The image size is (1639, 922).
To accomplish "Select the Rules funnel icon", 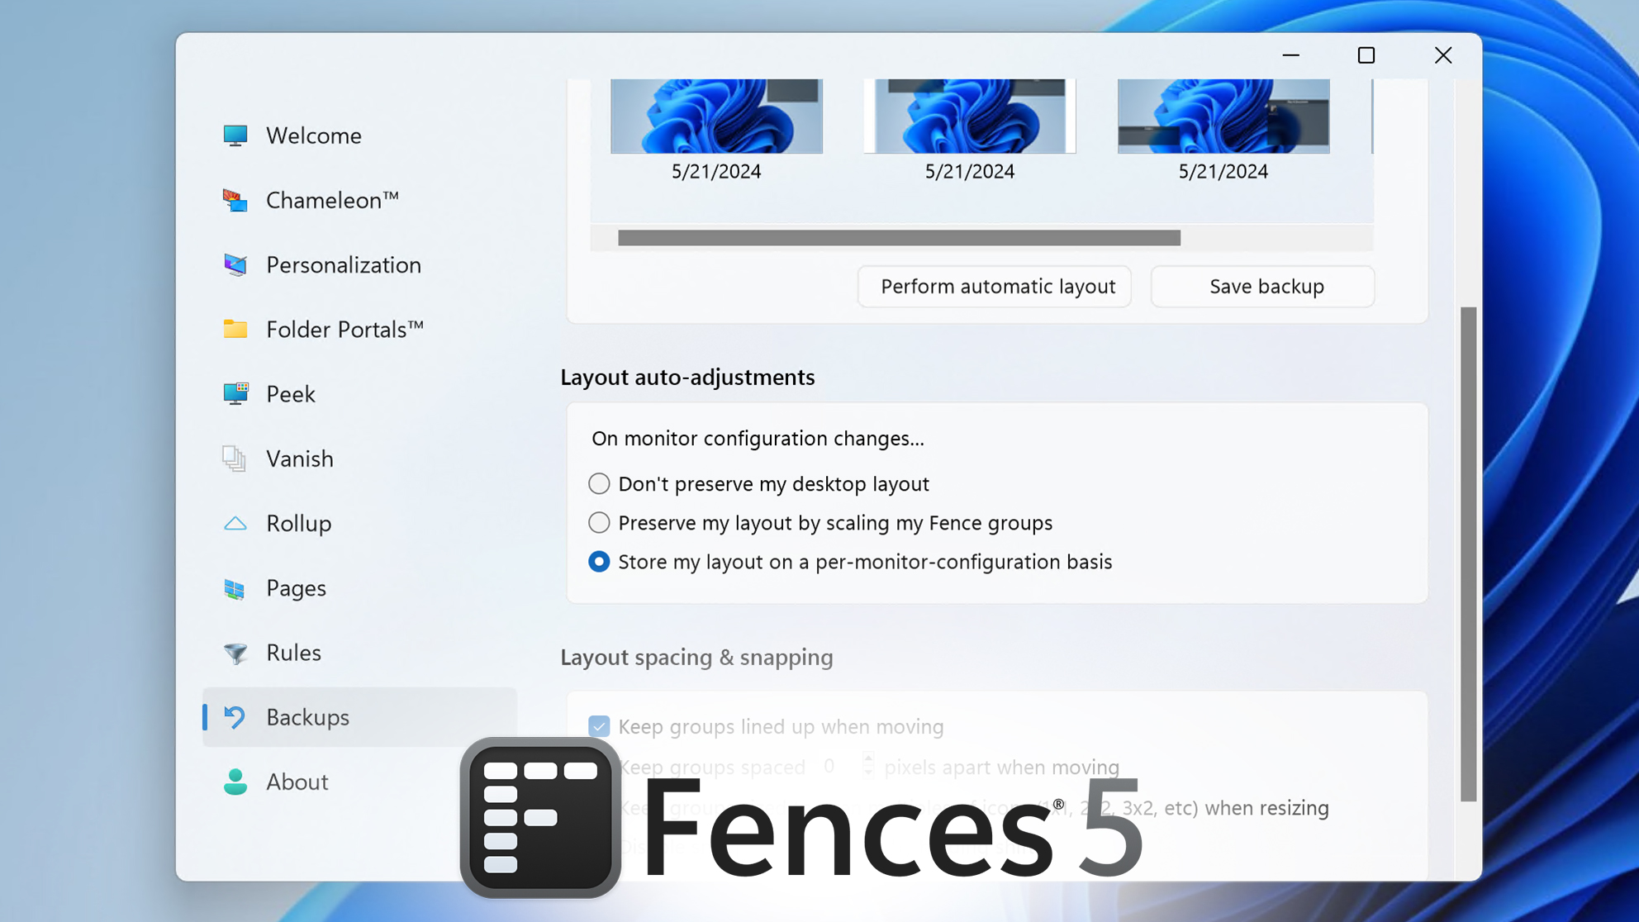I will point(235,653).
